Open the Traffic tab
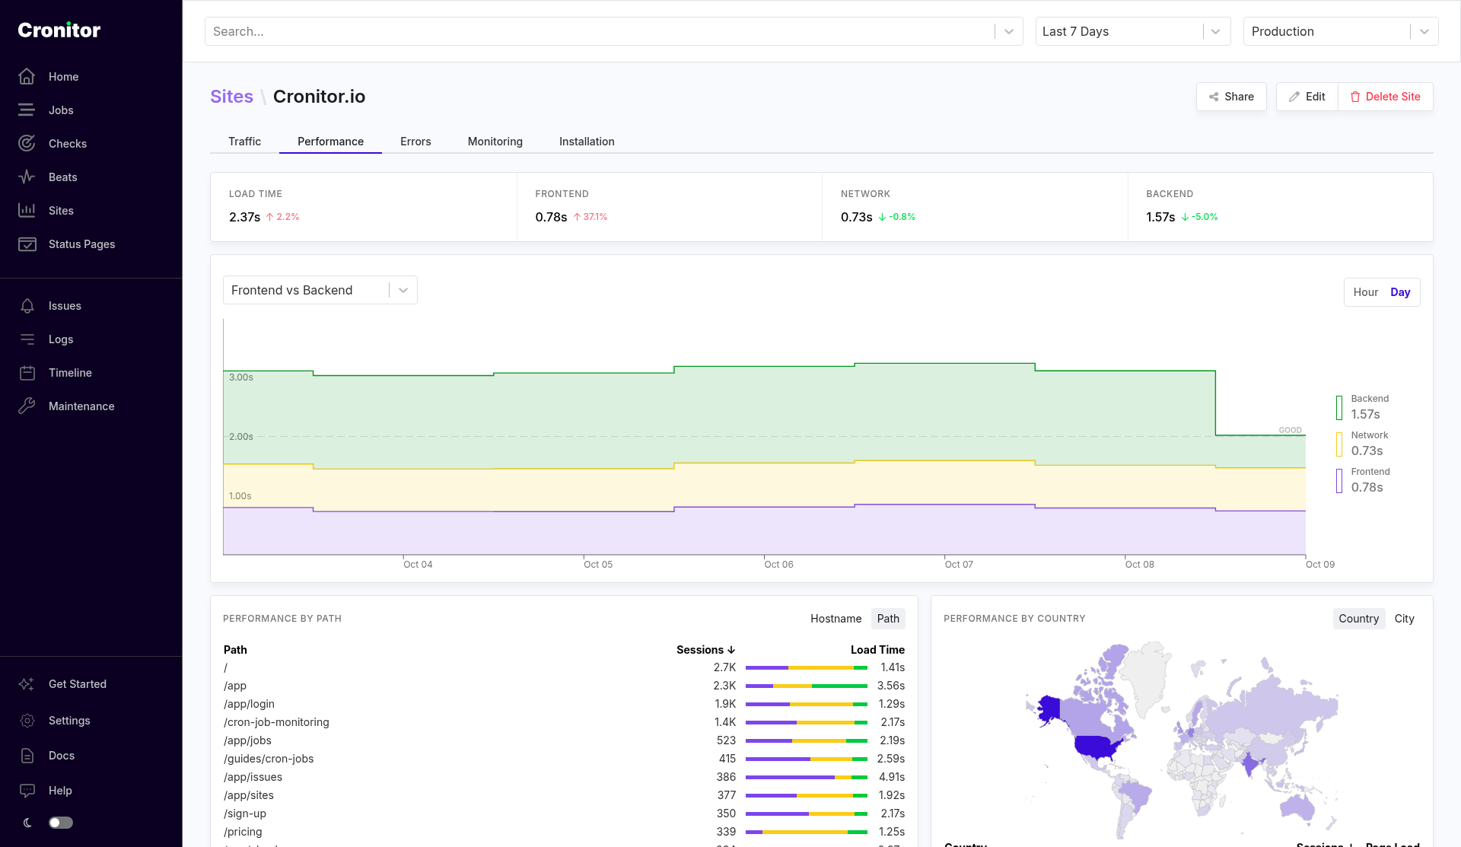 [244, 142]
